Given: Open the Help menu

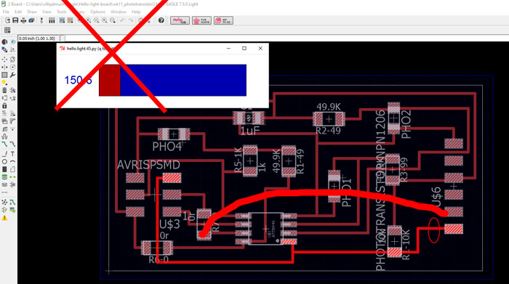Looking at the screenshot, I should tap(136, 12).
